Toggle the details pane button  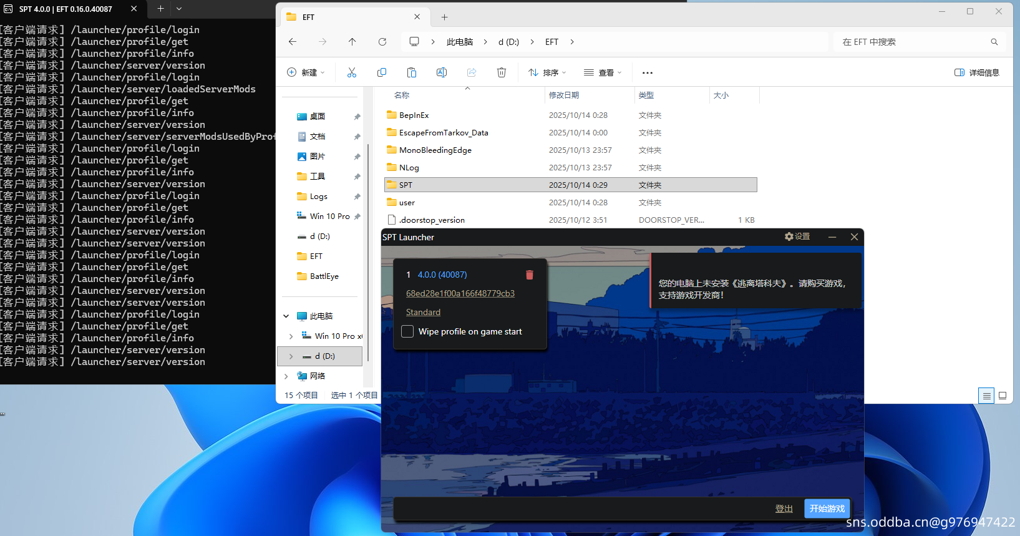point(976,72)
